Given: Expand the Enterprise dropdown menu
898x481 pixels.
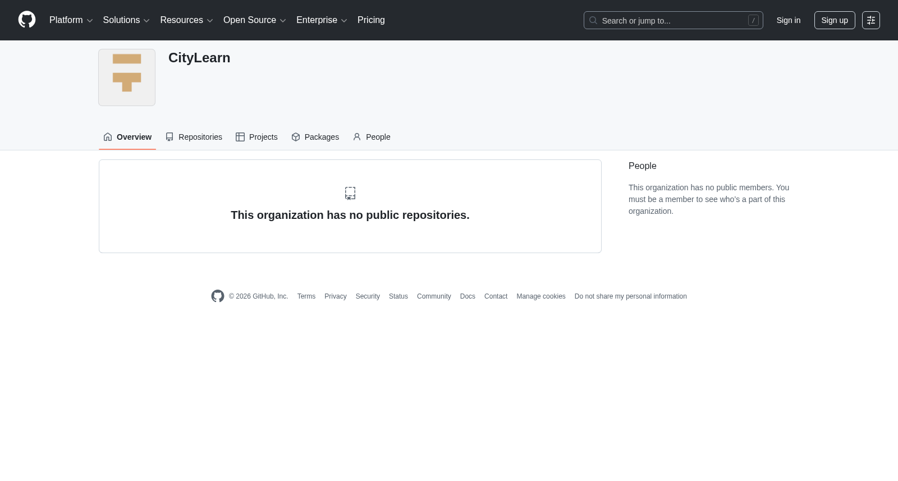Looking at the screenshot, I should pos(322,20).
